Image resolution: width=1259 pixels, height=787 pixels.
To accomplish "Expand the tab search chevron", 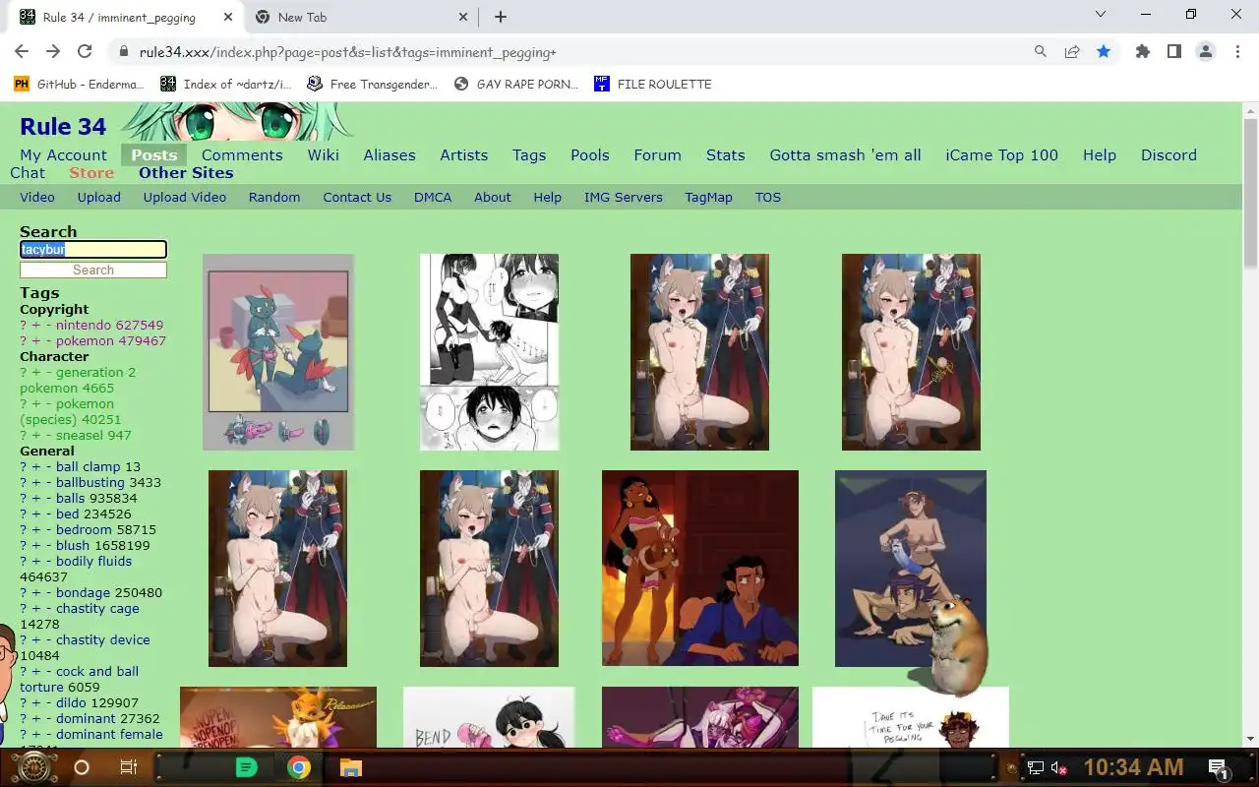I will [1101, 14].
